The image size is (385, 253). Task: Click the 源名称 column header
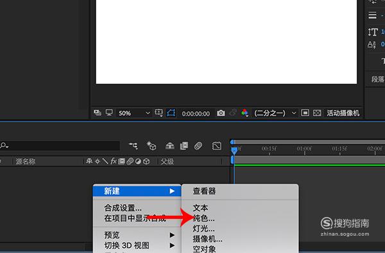[x=26, y=161]
